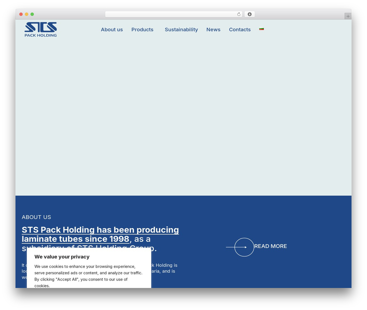Image resolution: width=367 pixels, height=310 pixels.
Task: Open the News section
Action: pyautogui.click(x=213, y=29)
